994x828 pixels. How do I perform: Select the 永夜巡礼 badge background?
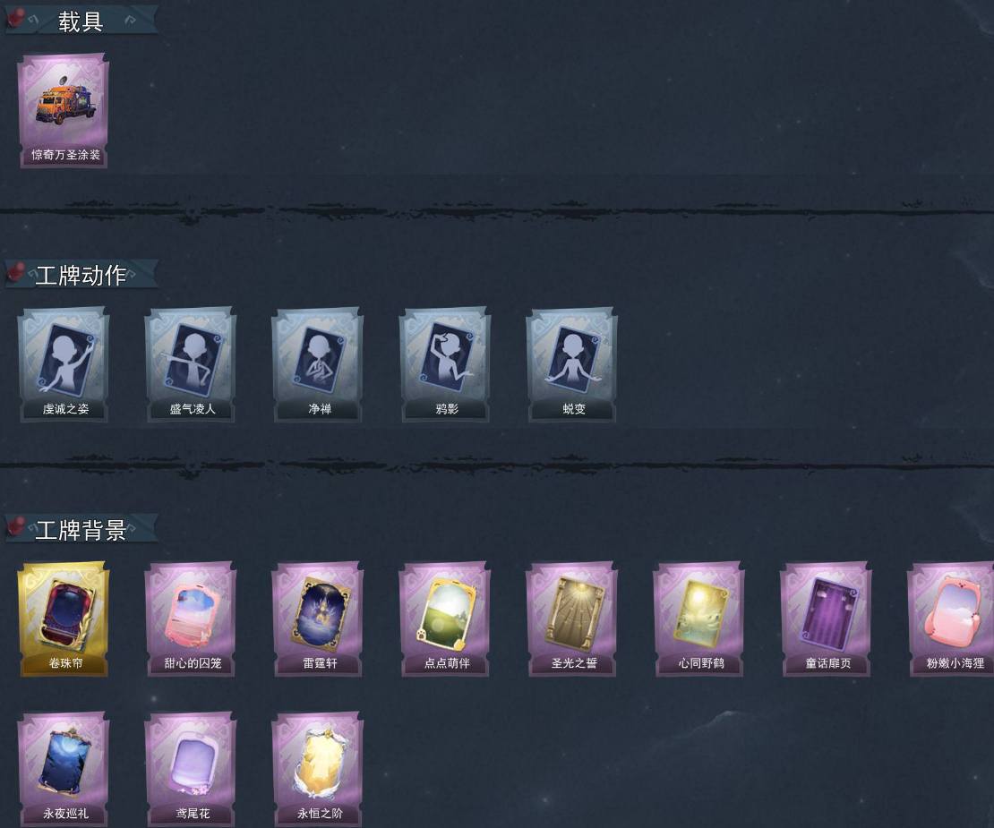pos(64,769)
